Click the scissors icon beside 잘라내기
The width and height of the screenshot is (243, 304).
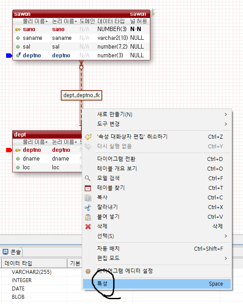[x=88, y=207]
